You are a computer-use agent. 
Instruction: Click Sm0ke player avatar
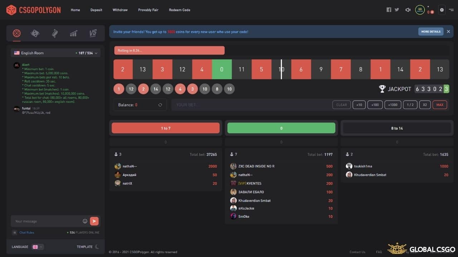pyautogui.click(x=233, y=216)
